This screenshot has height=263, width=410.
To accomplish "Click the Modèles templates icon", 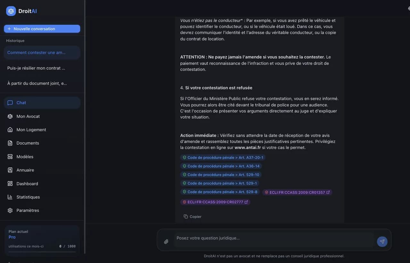I will (x=10, y=157).
